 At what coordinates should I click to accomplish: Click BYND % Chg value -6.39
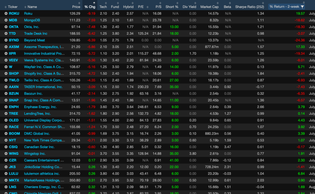pos(91,40)
